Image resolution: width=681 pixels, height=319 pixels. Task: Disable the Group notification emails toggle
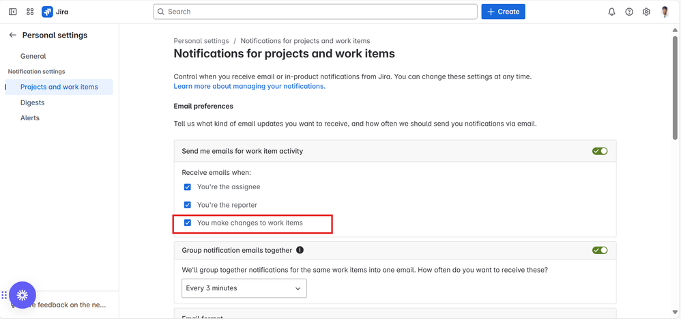pos(600,251)
